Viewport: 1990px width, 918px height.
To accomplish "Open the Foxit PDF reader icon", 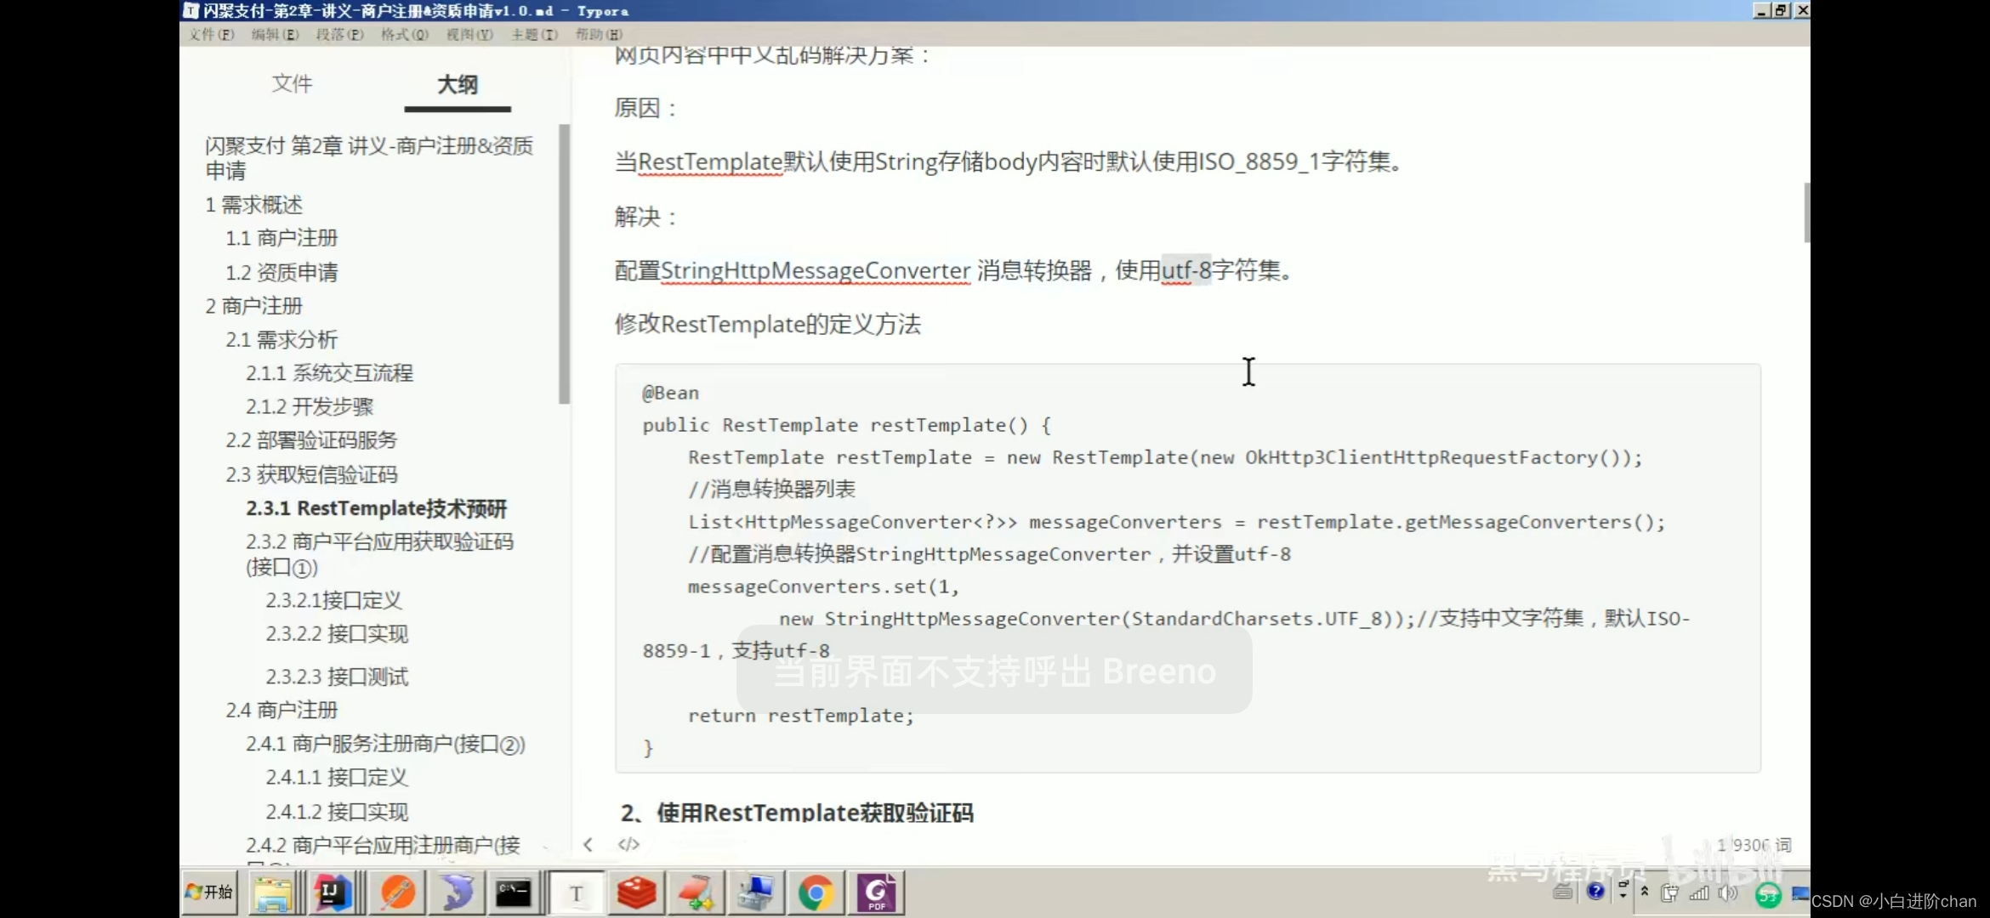I will coord(876,892).
